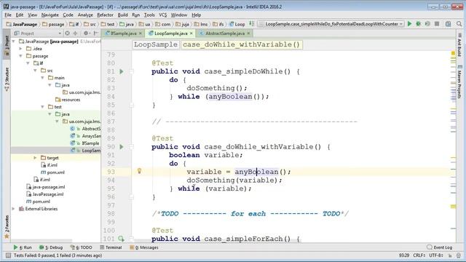466x262 pixels.
Task: Open the Terminal tool window button
Action: coord(111,247)
